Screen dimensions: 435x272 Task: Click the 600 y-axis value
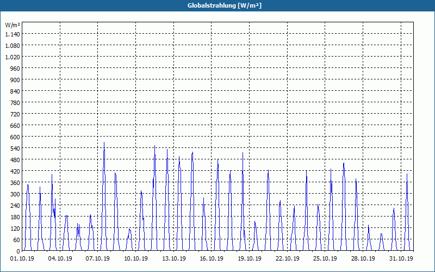click(15, 137)
